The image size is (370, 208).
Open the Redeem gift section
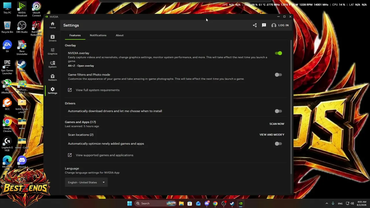pos(52,77)
